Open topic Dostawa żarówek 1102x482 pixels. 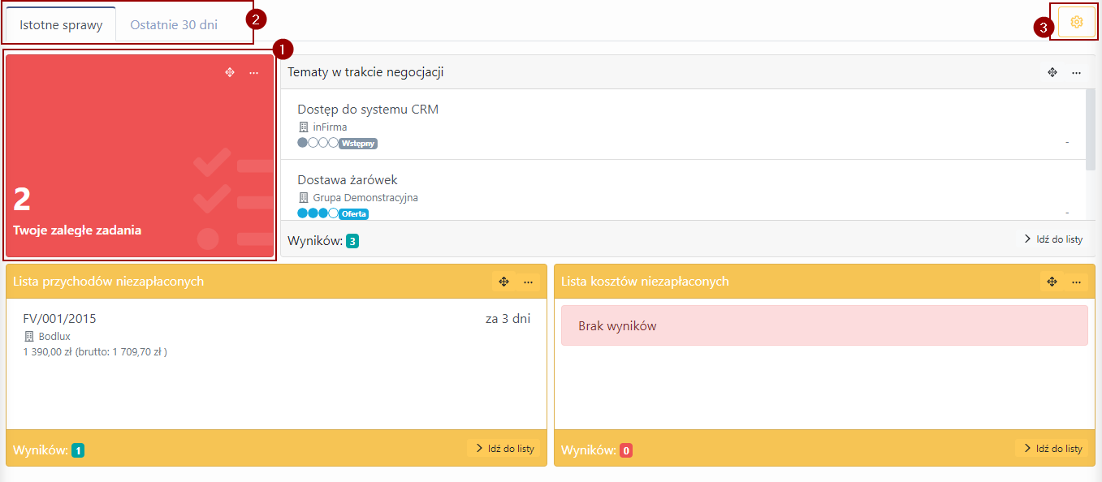point(348,179)
